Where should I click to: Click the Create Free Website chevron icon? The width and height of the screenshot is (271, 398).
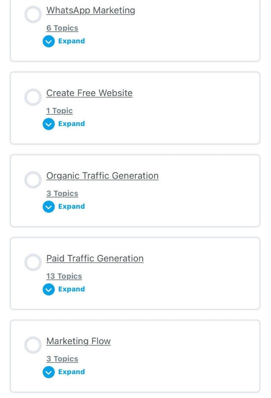tap(48, 124)
